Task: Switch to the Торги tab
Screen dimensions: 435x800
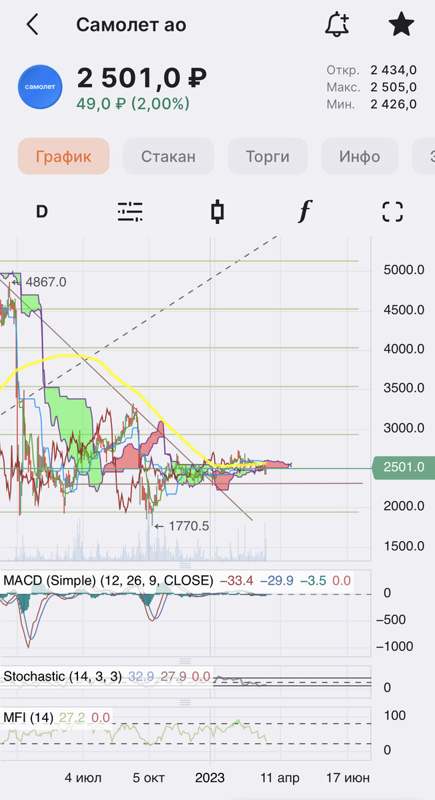Action: click(x=268, y=157)
